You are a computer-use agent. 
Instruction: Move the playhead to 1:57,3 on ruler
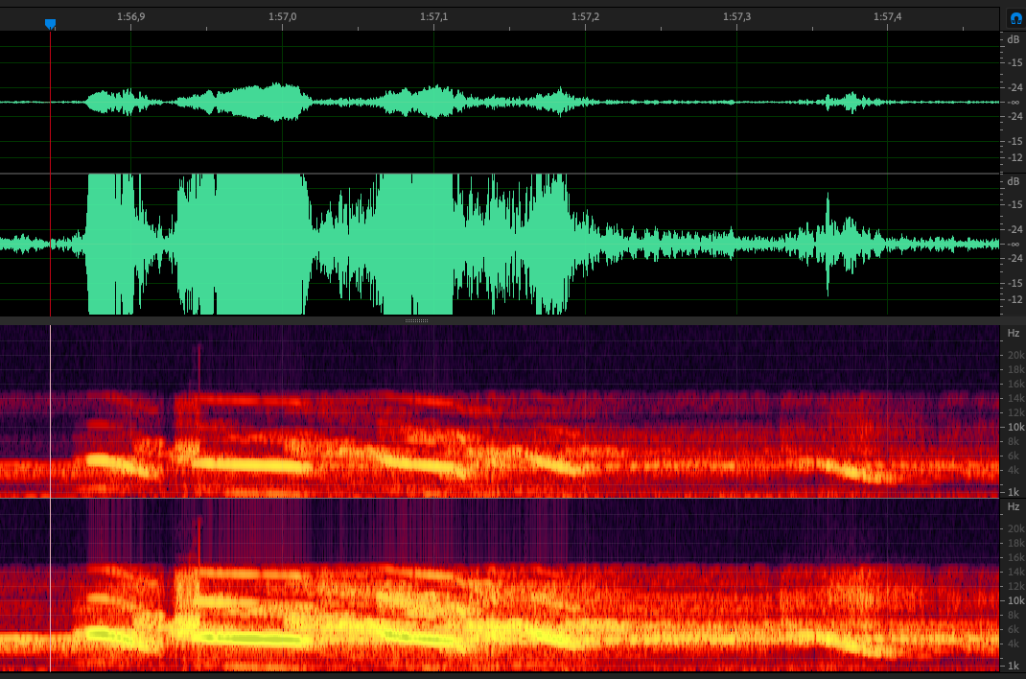pyautogui.click(x=737, y=17)
